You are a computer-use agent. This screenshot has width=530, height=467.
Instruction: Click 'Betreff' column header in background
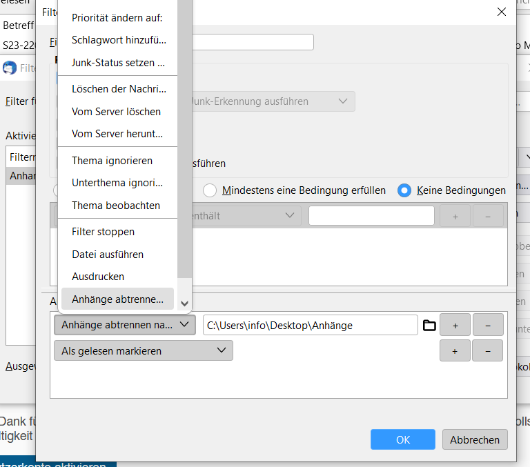pos(18,26)
